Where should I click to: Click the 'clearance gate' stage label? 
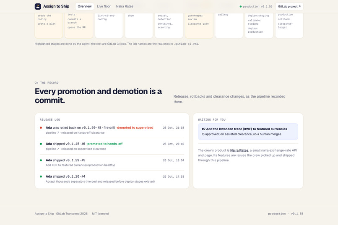tap(198, 24)
